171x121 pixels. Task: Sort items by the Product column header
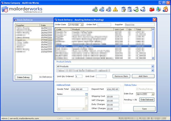point(92,29)
